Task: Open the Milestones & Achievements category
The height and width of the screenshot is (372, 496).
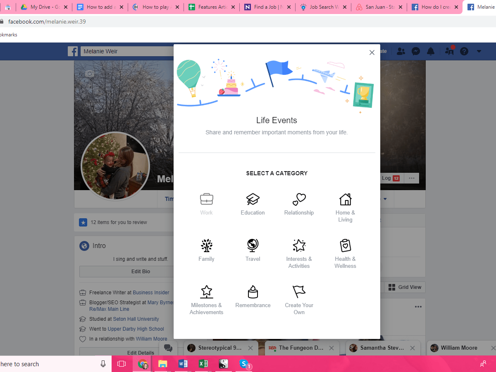Action: point(206,295)
